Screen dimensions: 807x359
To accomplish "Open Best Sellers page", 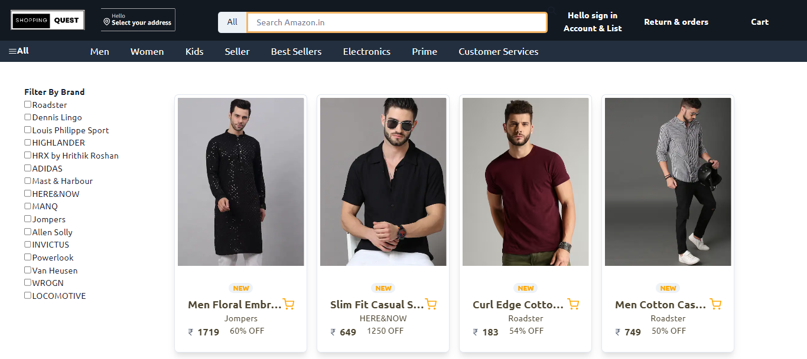I will coord(297,52).
